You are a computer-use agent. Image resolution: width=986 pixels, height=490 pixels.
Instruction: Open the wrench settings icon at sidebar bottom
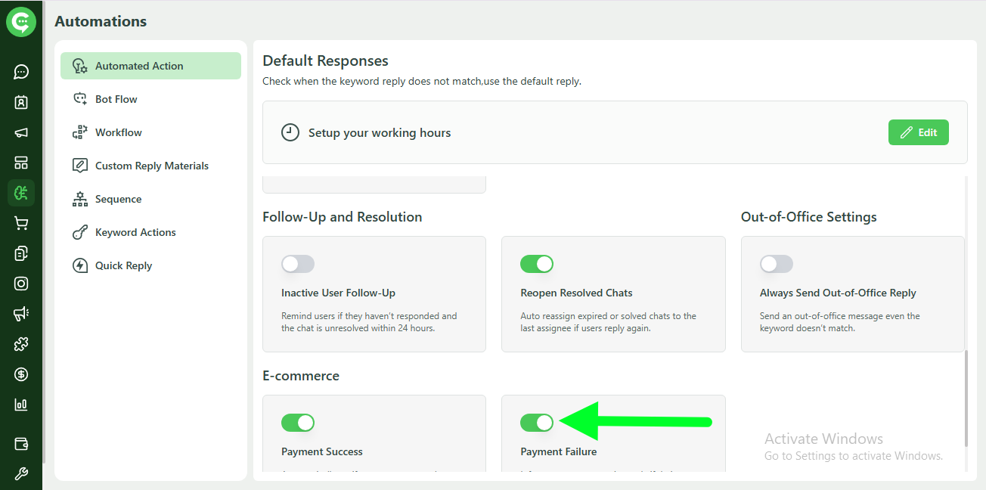[x=21, y=473]
